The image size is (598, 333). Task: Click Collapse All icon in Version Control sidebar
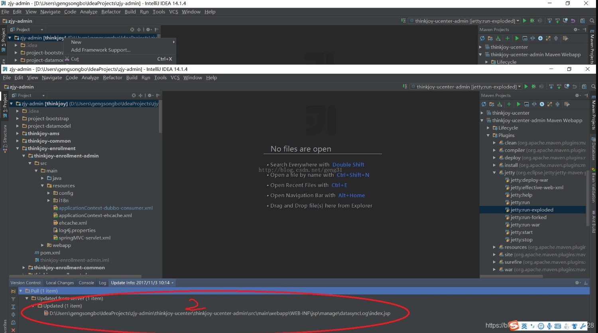pos(13,315)
